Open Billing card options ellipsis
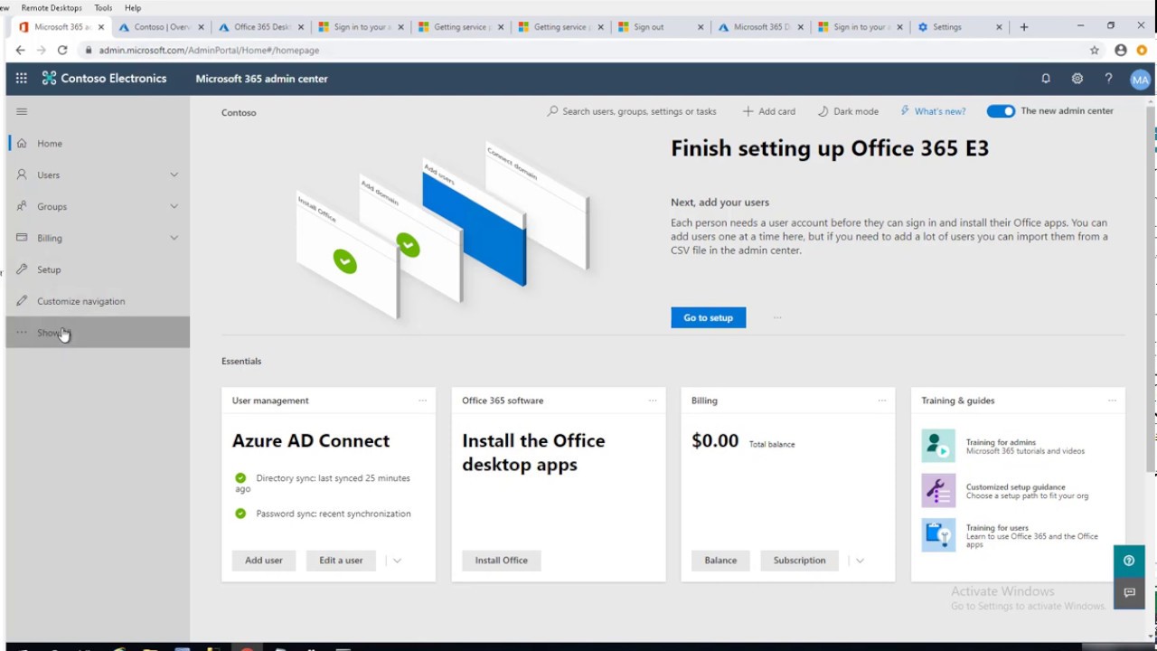Image resolution: width=1157 pixels, height=651 pixels. [x=882, y=401]
